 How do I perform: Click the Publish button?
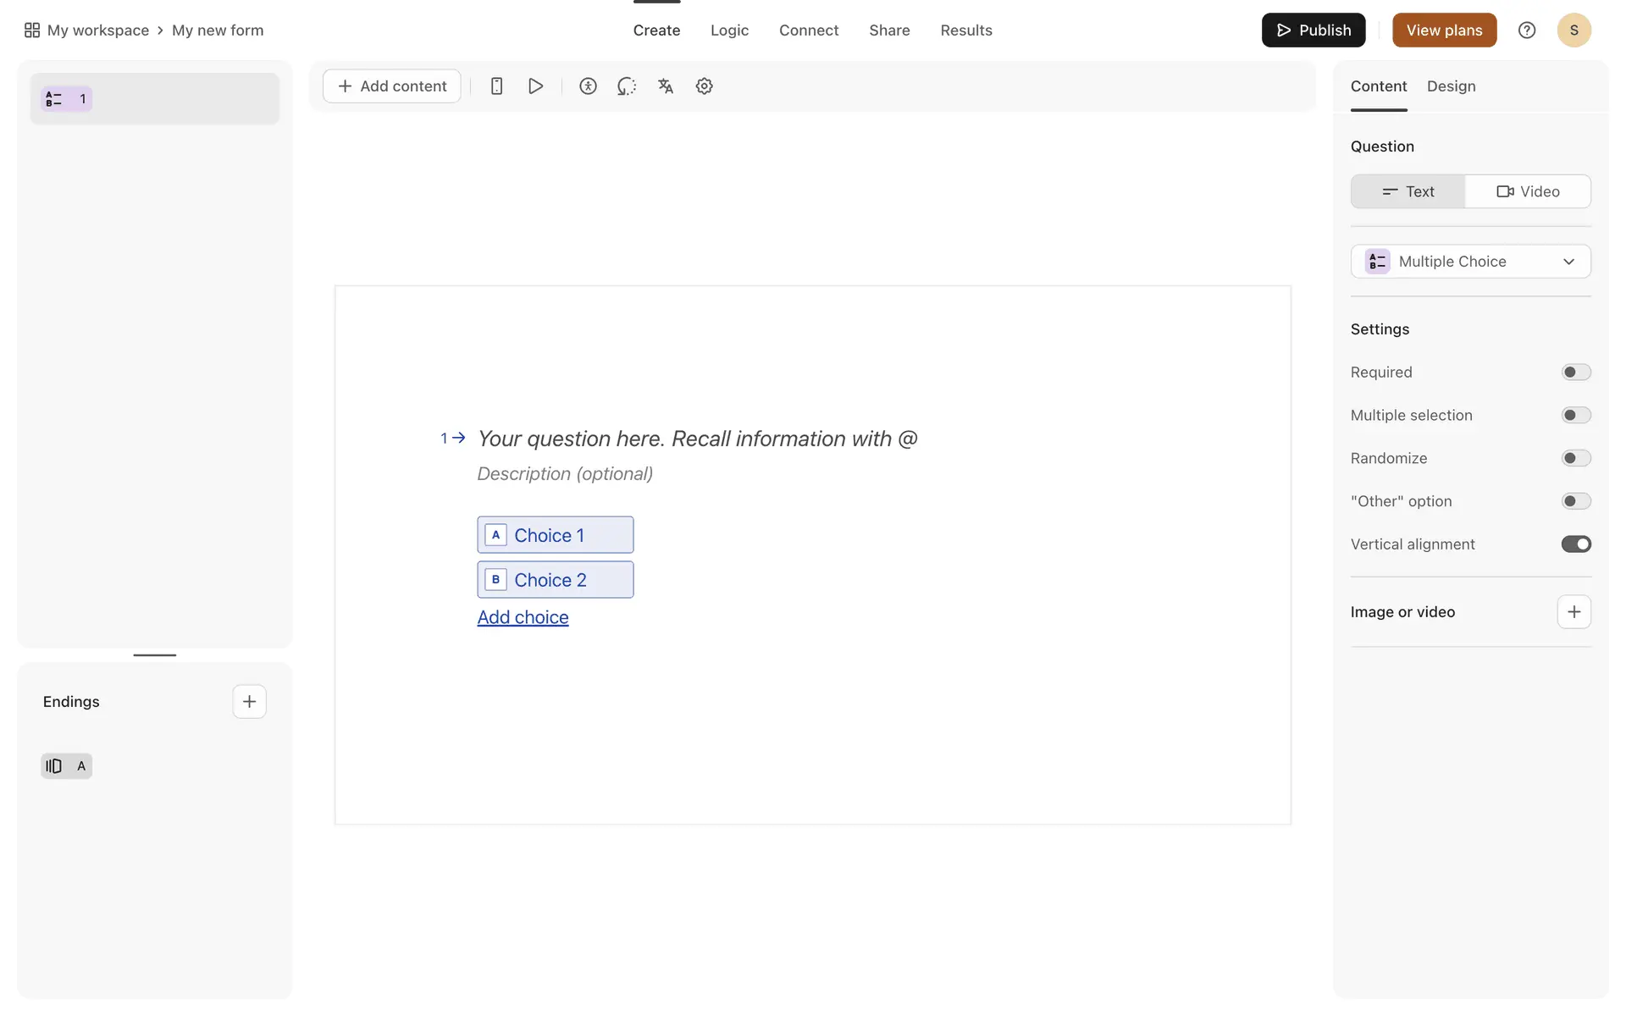[1313, 30]
